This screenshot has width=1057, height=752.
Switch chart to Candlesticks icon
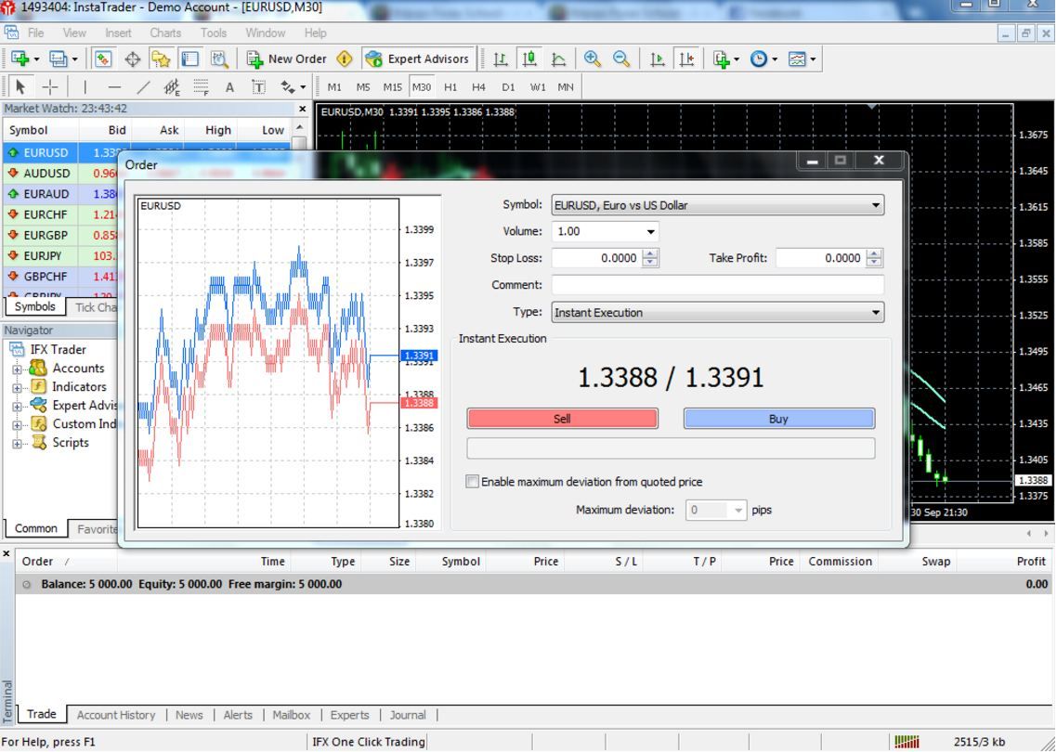point(529,59)
